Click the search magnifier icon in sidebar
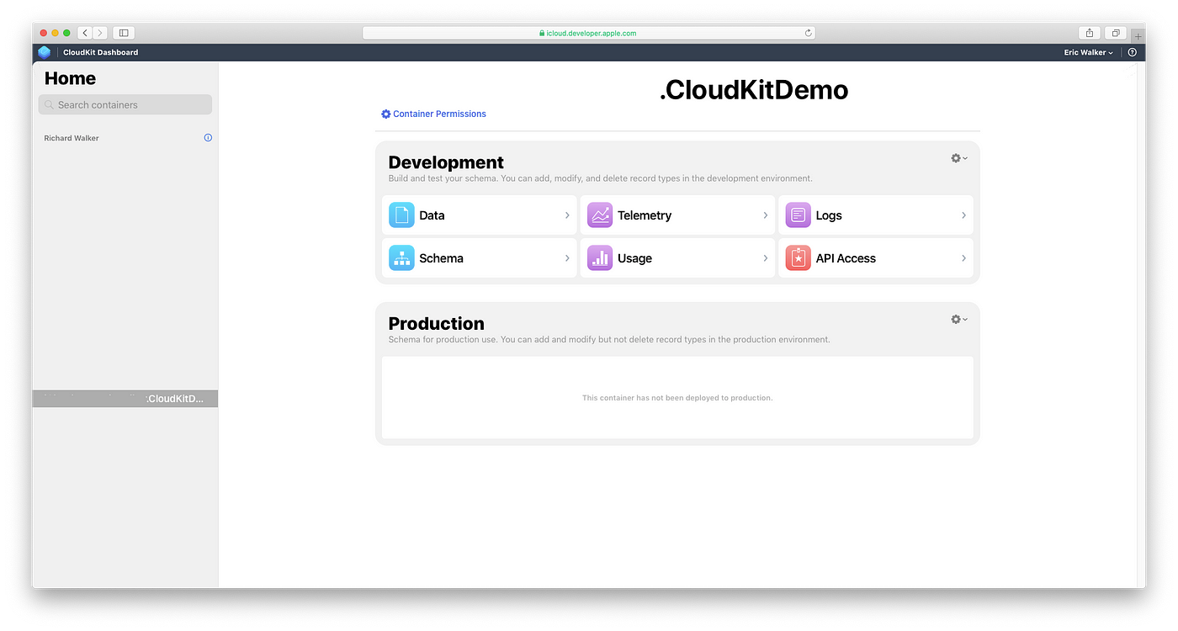 coord(50,105)
